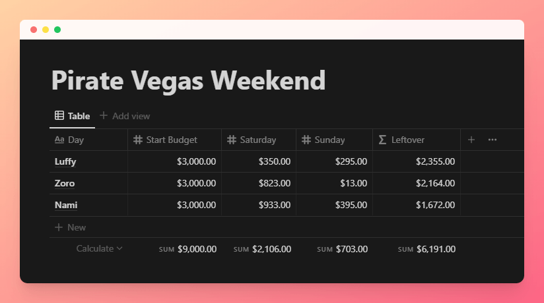544x303 pixels.
Task: Select Zoro's Saturday cell $823.00
Action: (259, 183)
